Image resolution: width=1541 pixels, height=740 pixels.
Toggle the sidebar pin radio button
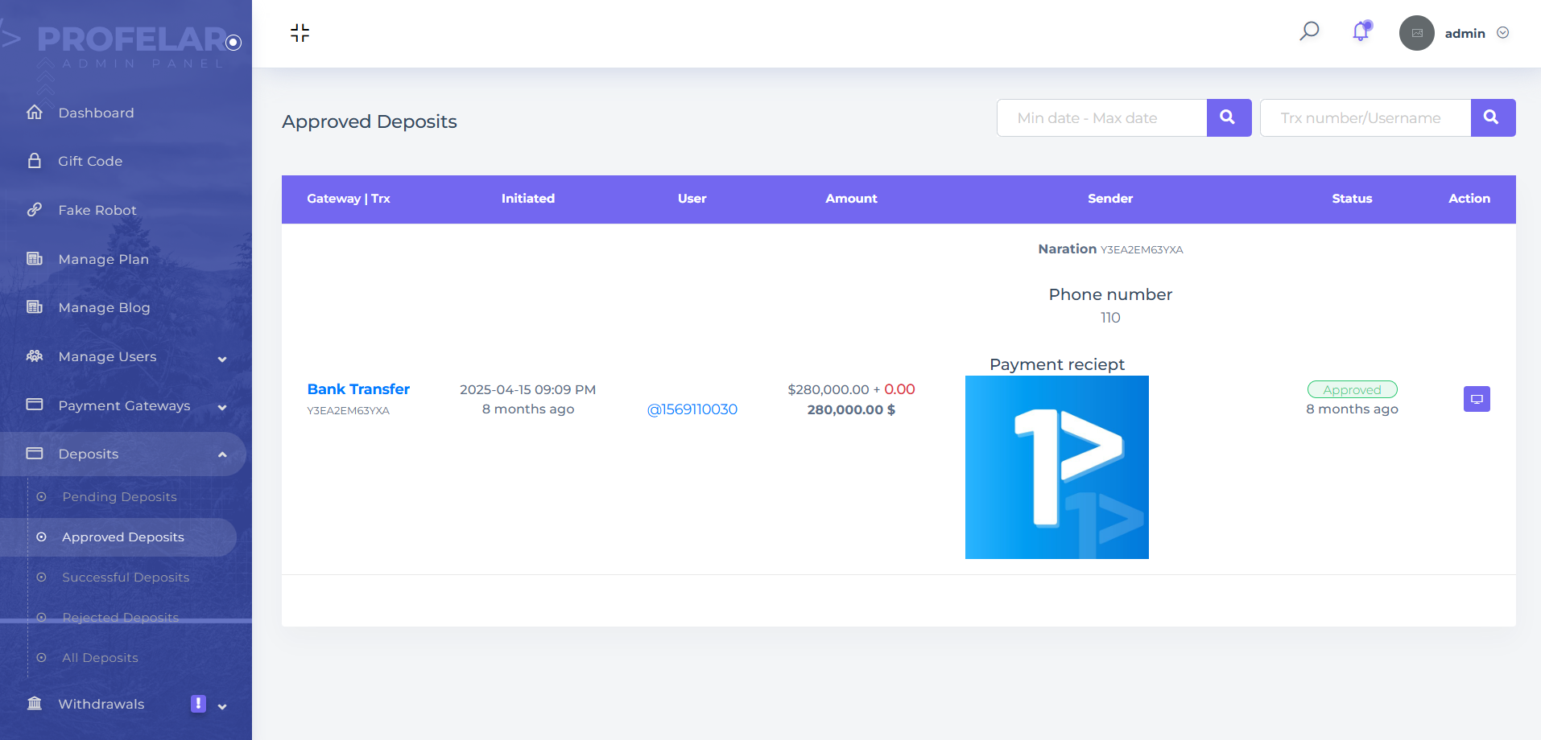pos(233,43)
